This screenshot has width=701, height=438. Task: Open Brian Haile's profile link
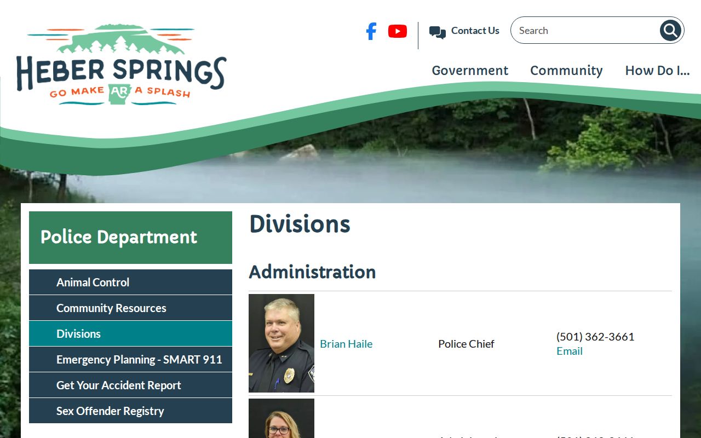346,344
